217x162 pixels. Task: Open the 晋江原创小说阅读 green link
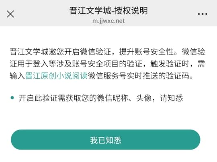[56, 76]
